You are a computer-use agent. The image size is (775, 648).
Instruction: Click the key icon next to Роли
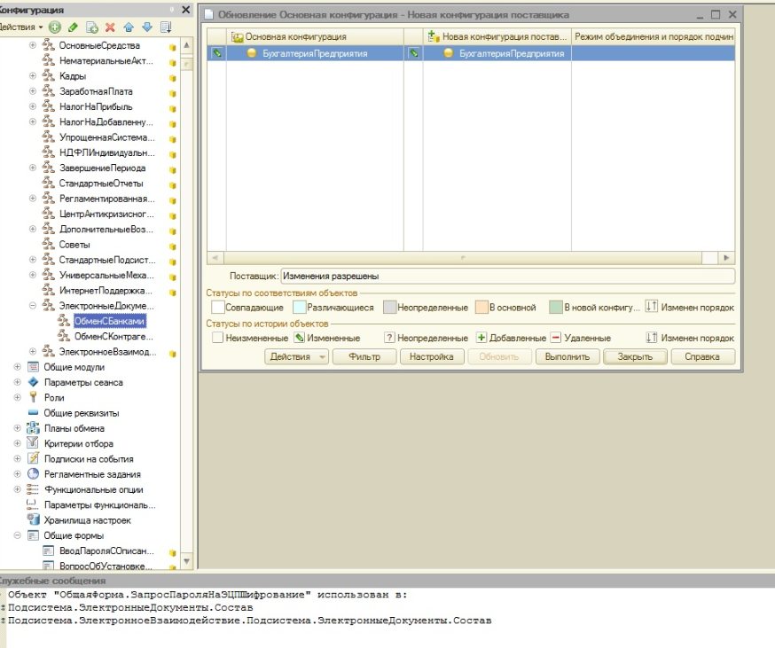tap(33, 397)
